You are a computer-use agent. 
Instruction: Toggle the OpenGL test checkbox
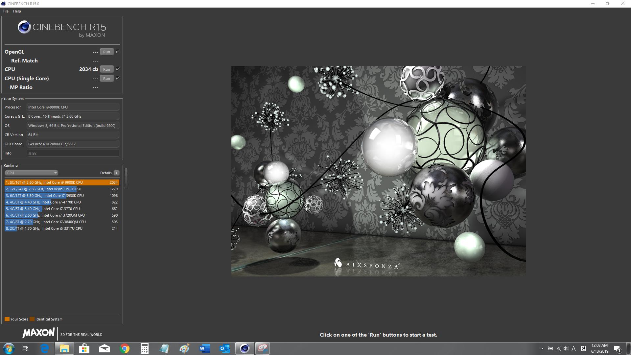point(118,52)
